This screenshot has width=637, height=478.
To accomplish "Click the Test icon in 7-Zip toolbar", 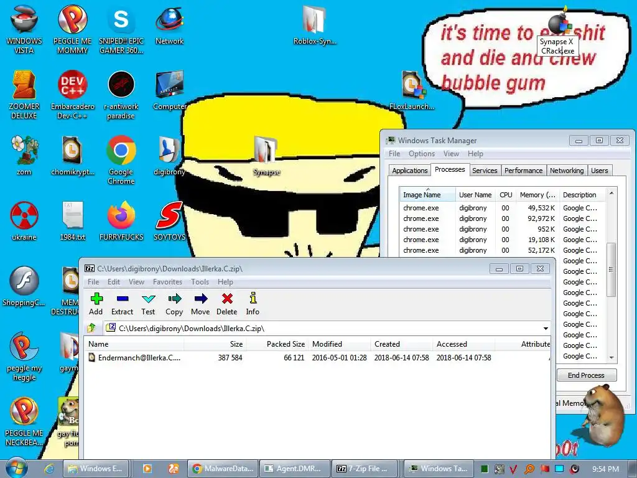I will 148,304.
